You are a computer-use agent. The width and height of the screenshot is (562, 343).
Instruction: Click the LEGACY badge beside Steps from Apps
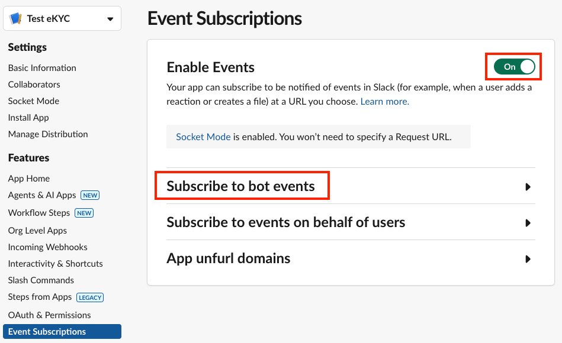tap(90, 297)
